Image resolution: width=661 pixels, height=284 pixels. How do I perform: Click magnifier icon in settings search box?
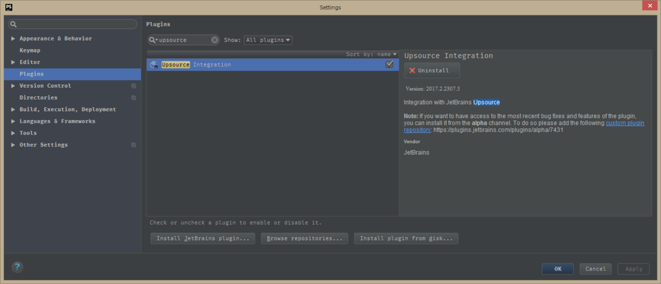[x=14, y=24]
